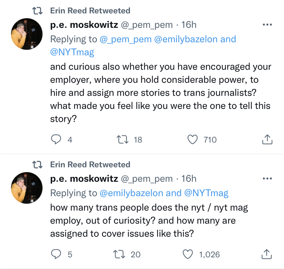Like the tweet with 710 likes
This screenshot has width=284, height=269.
(193, 139)
